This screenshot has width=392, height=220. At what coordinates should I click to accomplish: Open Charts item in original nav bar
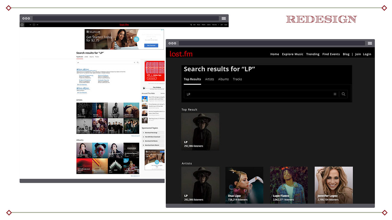pos(204,25)
